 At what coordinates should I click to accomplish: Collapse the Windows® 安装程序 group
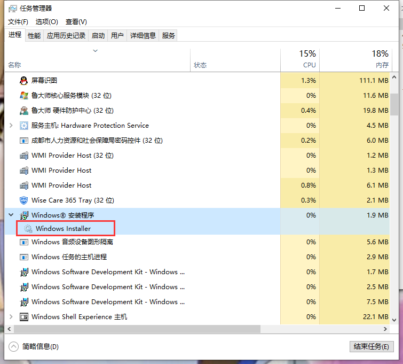click(x=11, y=215)
